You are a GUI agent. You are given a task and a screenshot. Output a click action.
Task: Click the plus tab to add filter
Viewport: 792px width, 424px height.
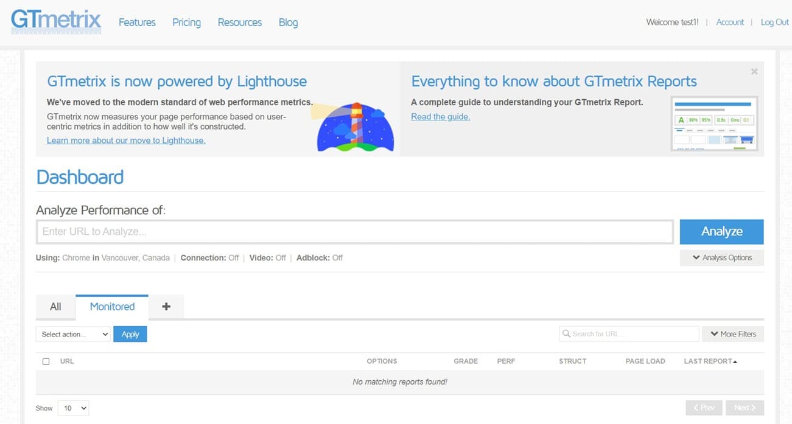point(166,307)
